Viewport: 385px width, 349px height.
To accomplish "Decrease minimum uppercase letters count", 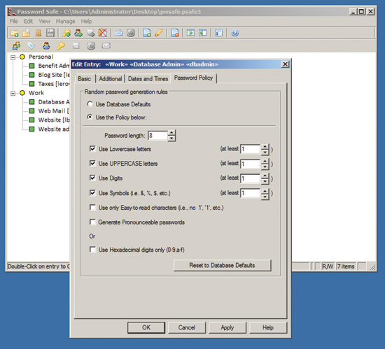I will (x=265, y=167).
